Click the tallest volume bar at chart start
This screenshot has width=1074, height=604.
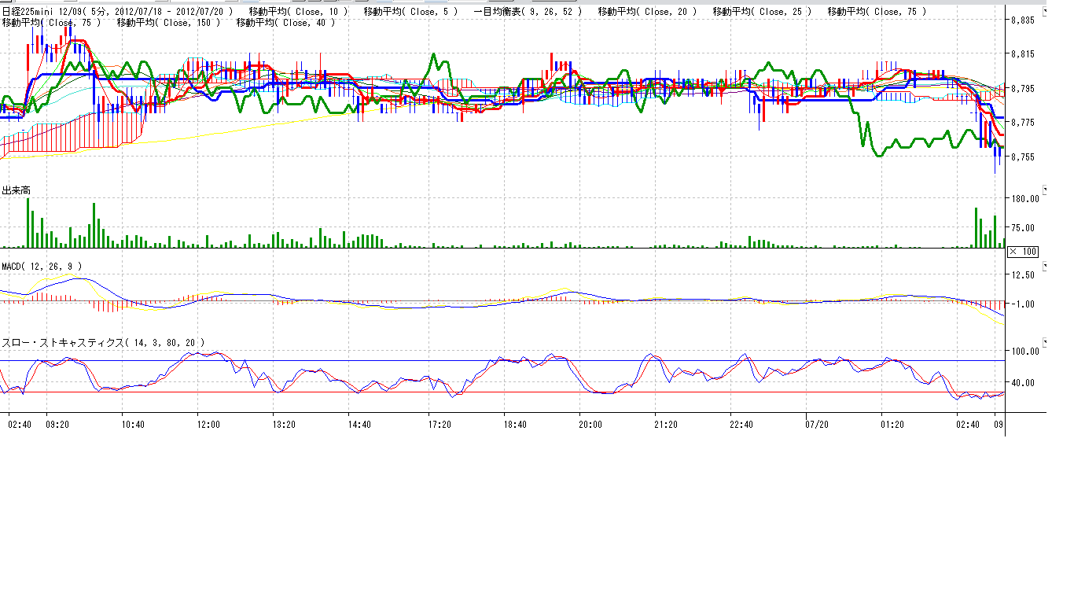point(28,223)
